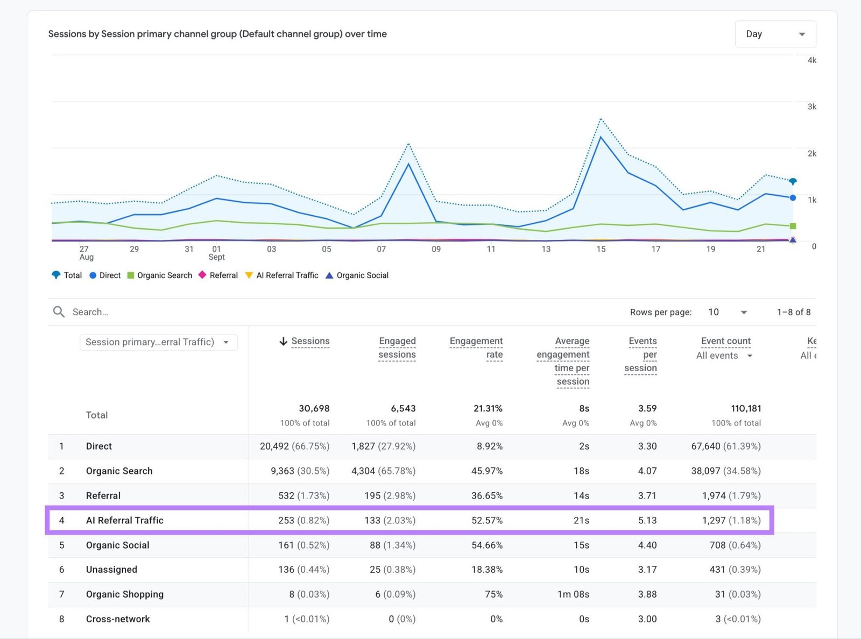The image size is (861, 639).
Task: Select the Organic Social row label
Action: (x=118, y=545)
